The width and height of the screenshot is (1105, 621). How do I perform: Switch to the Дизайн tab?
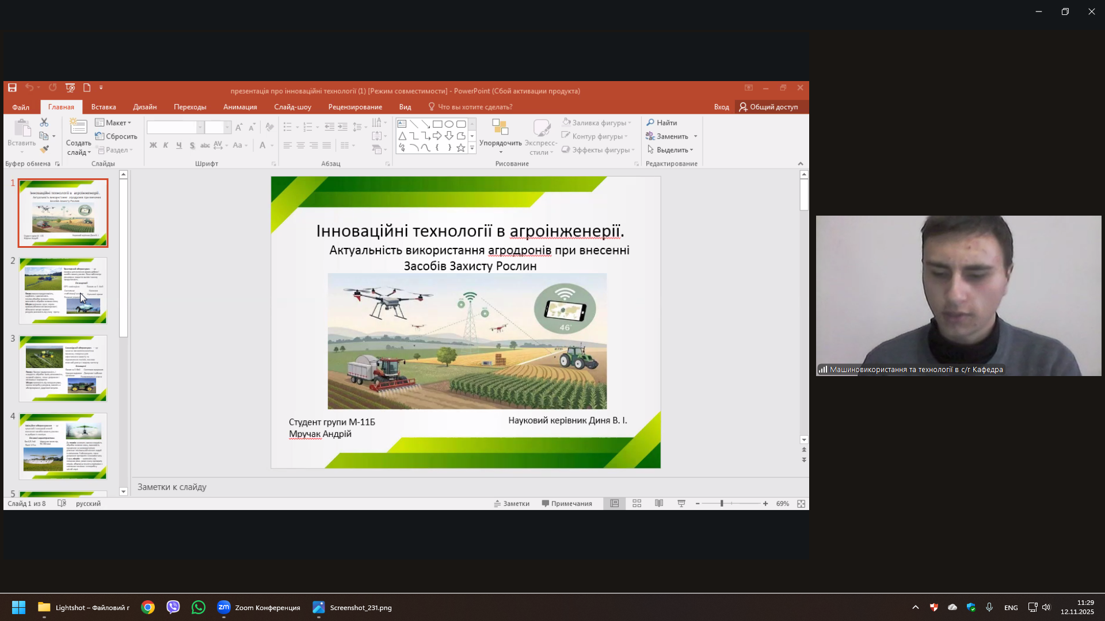point(144,107)
